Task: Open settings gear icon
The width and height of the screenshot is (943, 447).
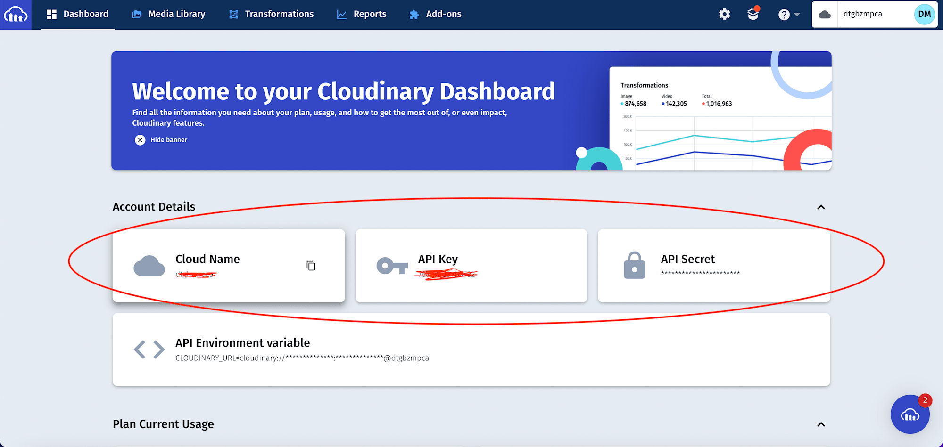Action: 725,15
